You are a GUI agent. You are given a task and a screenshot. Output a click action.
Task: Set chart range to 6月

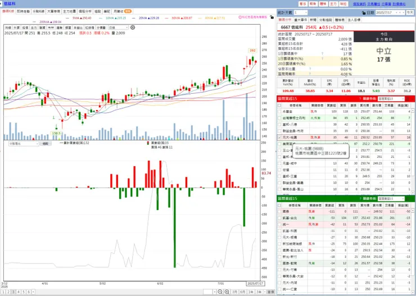(242, 292)
